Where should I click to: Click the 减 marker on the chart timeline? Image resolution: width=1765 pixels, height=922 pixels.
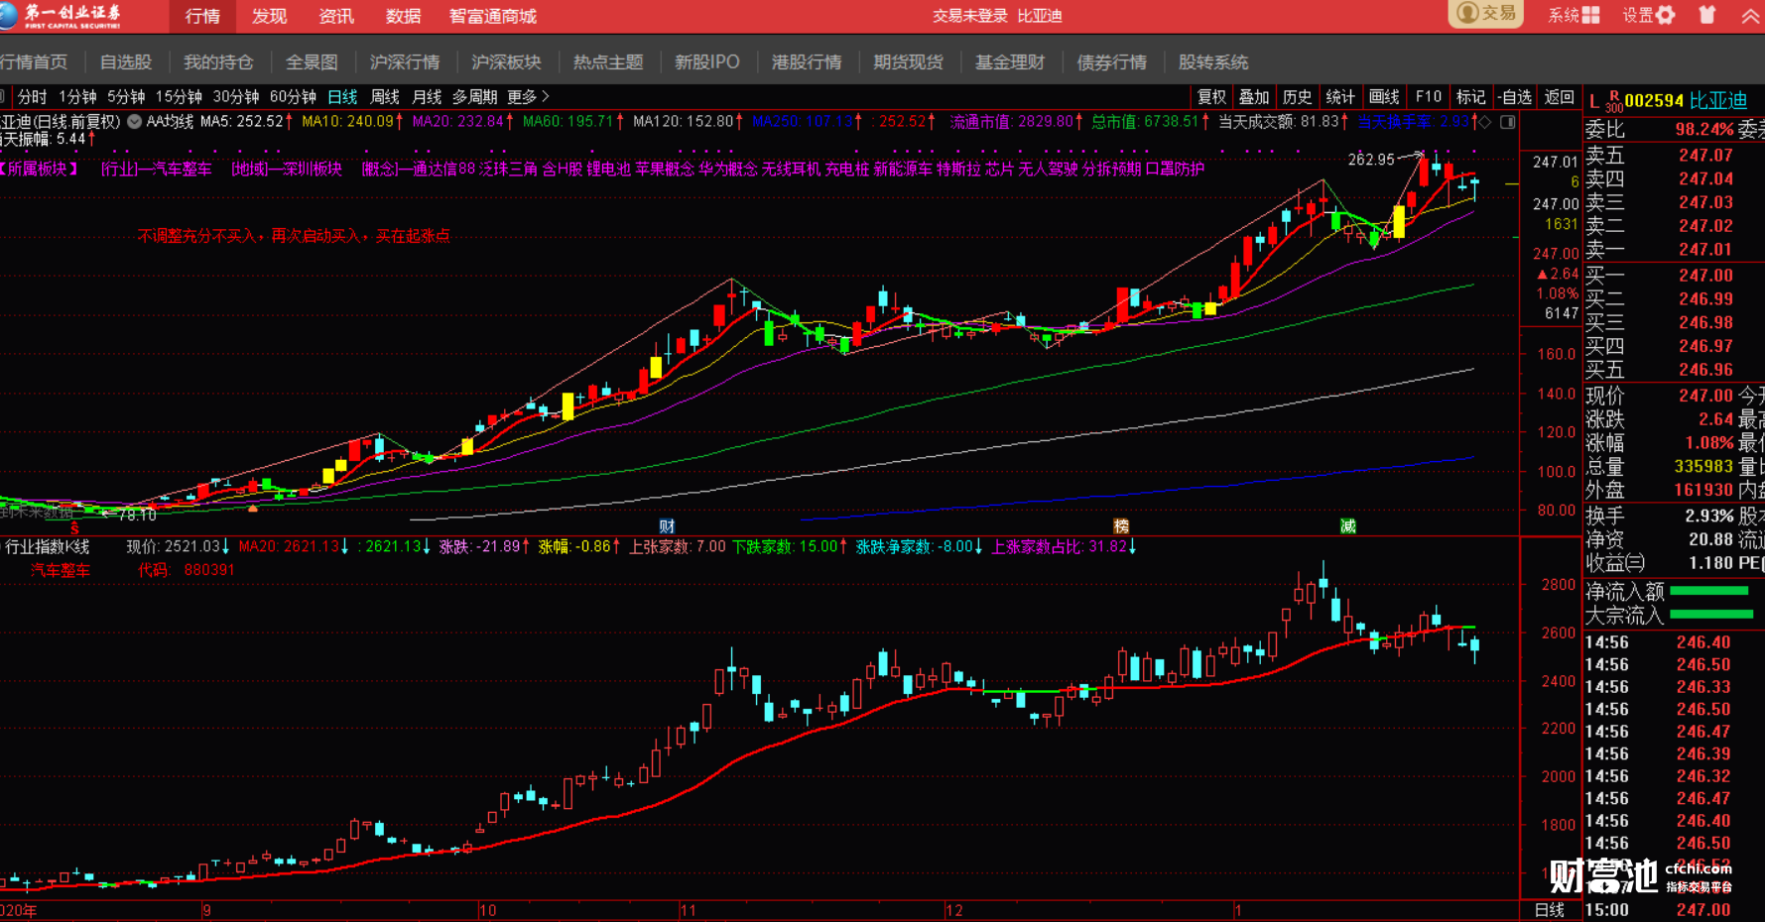pyautogui.click(x=1347, y=526)
